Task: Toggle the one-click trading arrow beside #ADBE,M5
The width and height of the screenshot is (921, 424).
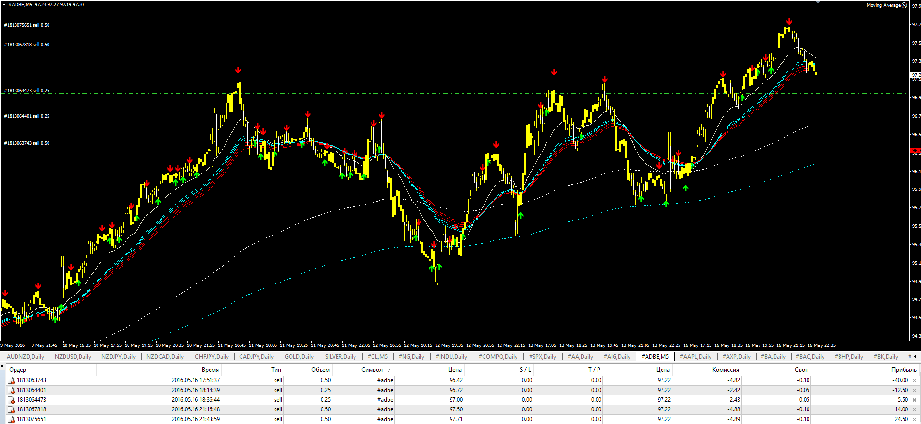Action: tap(4, 5)
